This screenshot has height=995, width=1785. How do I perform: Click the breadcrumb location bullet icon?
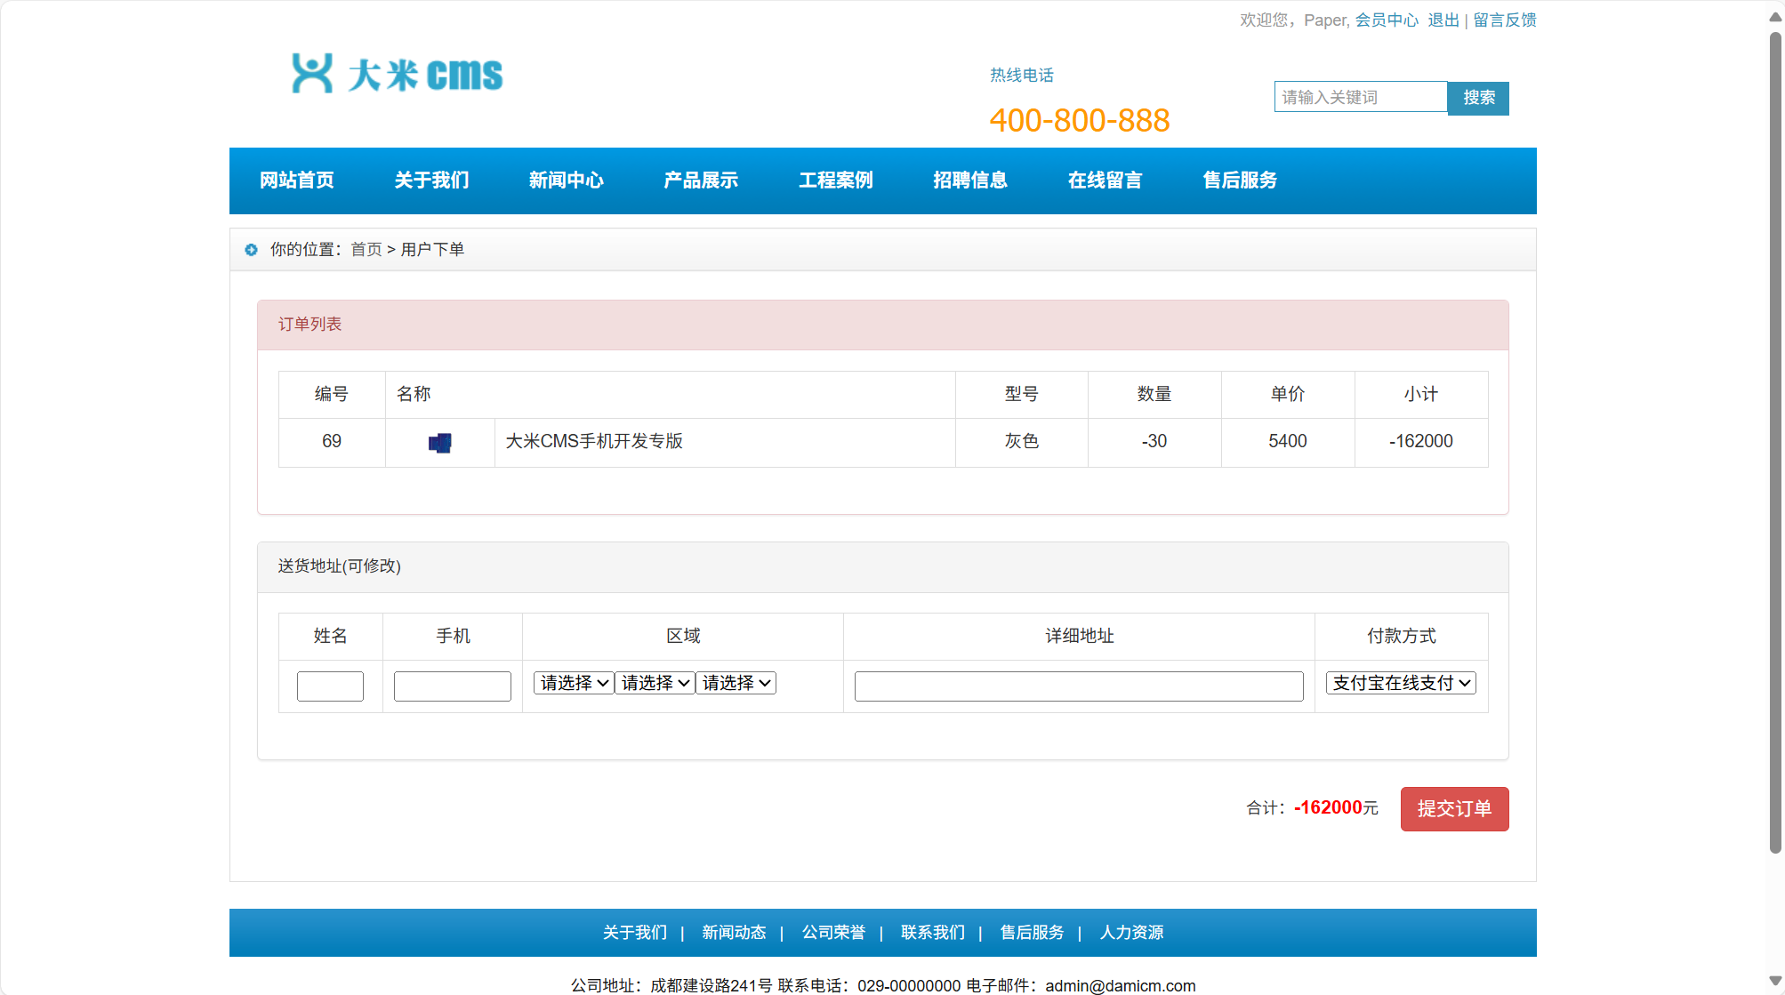pyautogui.click(x=252, y=250)
